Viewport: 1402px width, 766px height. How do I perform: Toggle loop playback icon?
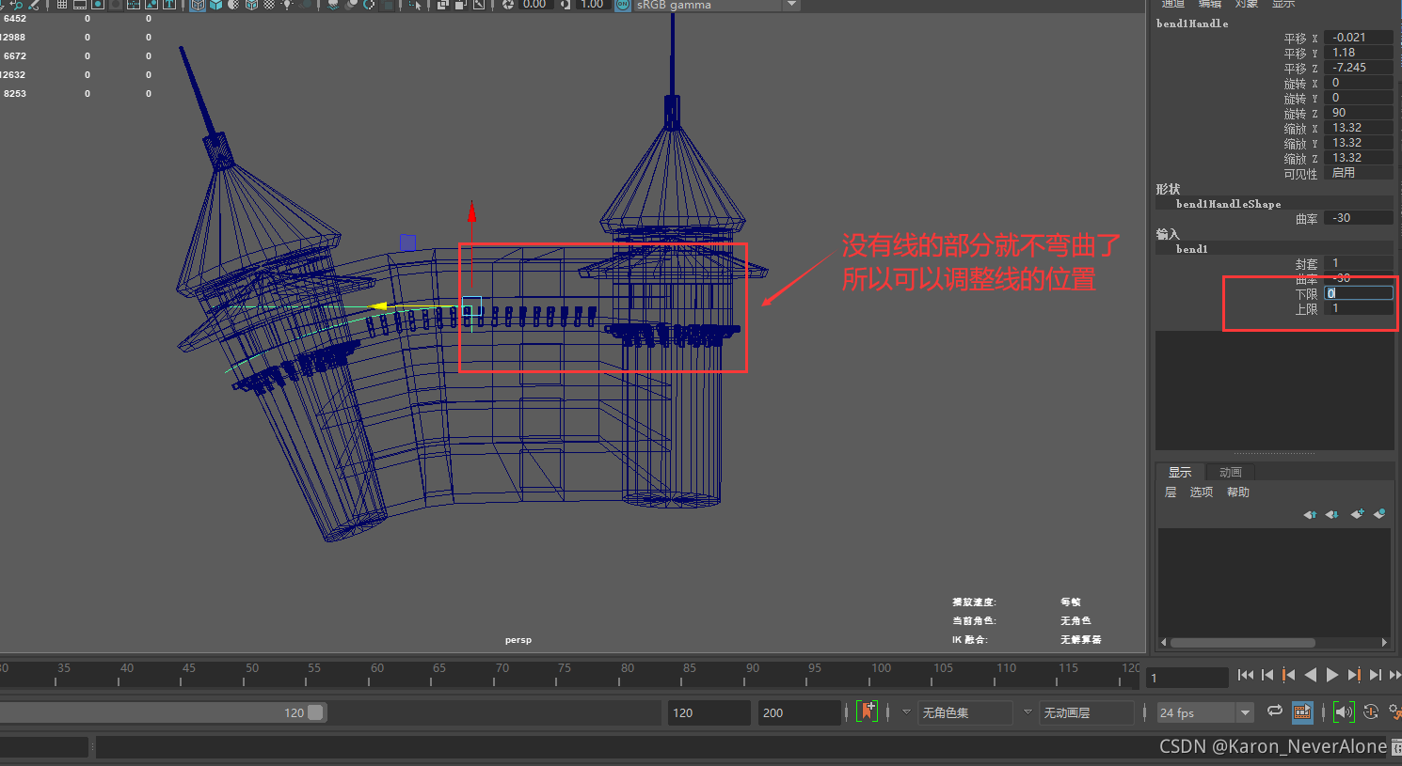pyautogui.click(x=1275, y=711)
